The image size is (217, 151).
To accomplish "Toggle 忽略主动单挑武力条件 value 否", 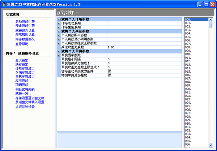I will pos(144,72).
